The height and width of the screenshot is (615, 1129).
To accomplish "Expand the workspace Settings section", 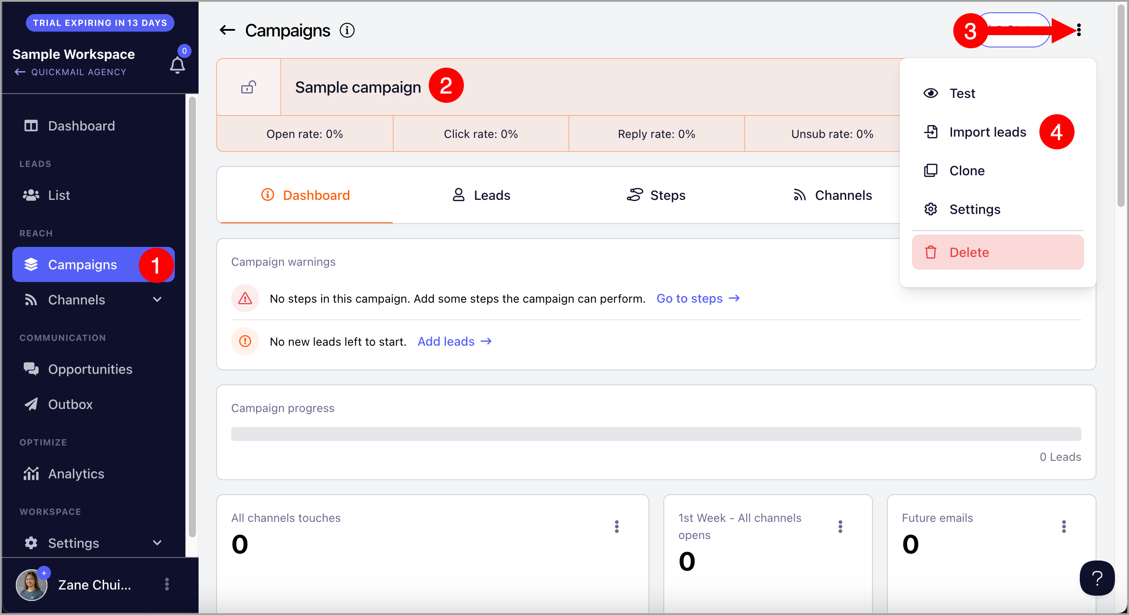I will tap(93, 543).
